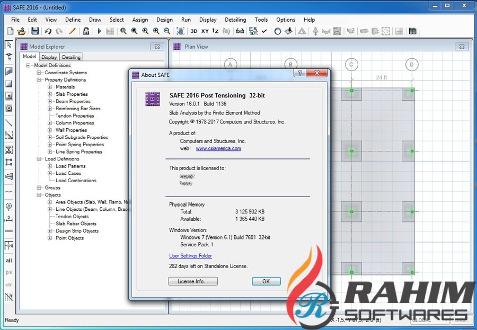Choose the reshape object tool below the pointer
Screen dimensions: 477x330
coord(9,57)
